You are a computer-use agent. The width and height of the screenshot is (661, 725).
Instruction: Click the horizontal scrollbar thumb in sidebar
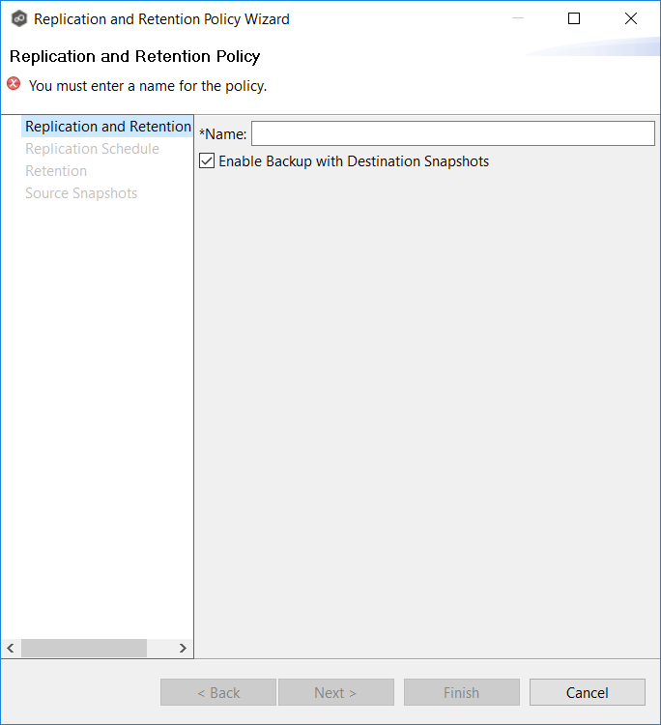point(84,648)
